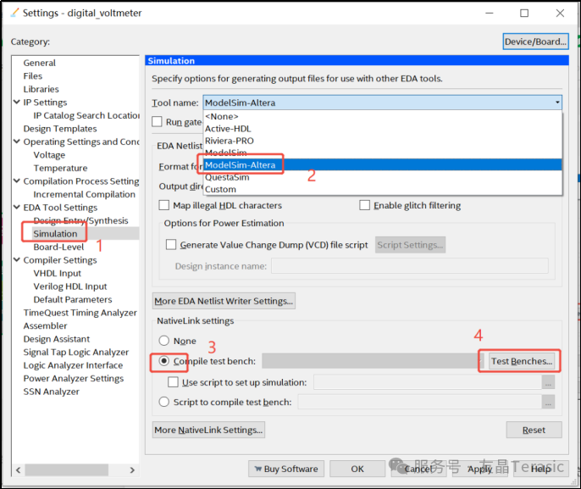Screen dimensions: 581x489
Task: Collapse the Compiler Settings node
Action: tap(17, 260)
